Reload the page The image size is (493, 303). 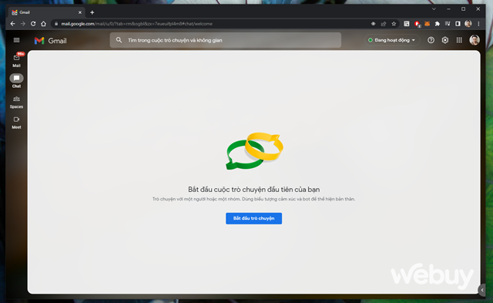[x=33, y=24]
